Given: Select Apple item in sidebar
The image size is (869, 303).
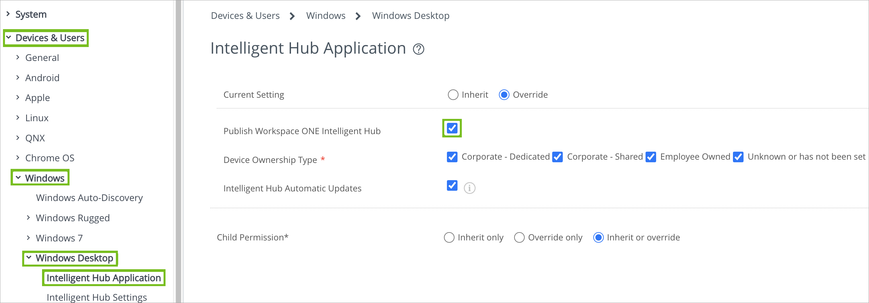Looking at the screenshot, I should 37,98.
